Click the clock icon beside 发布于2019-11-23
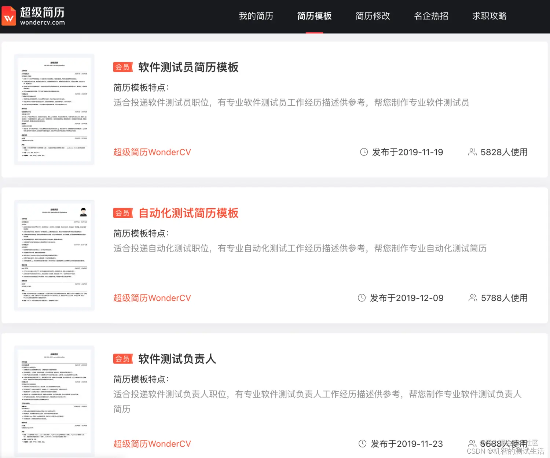This screenshot has width=550, height=458. click(x=362, y=444)
